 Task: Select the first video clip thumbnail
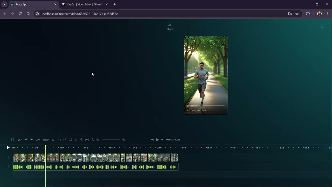point(16,158)
